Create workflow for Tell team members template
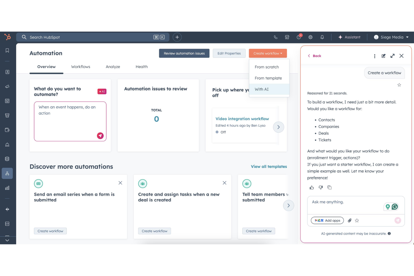The width and height of the screenshot is (414, 276). (x=259, y=231)
